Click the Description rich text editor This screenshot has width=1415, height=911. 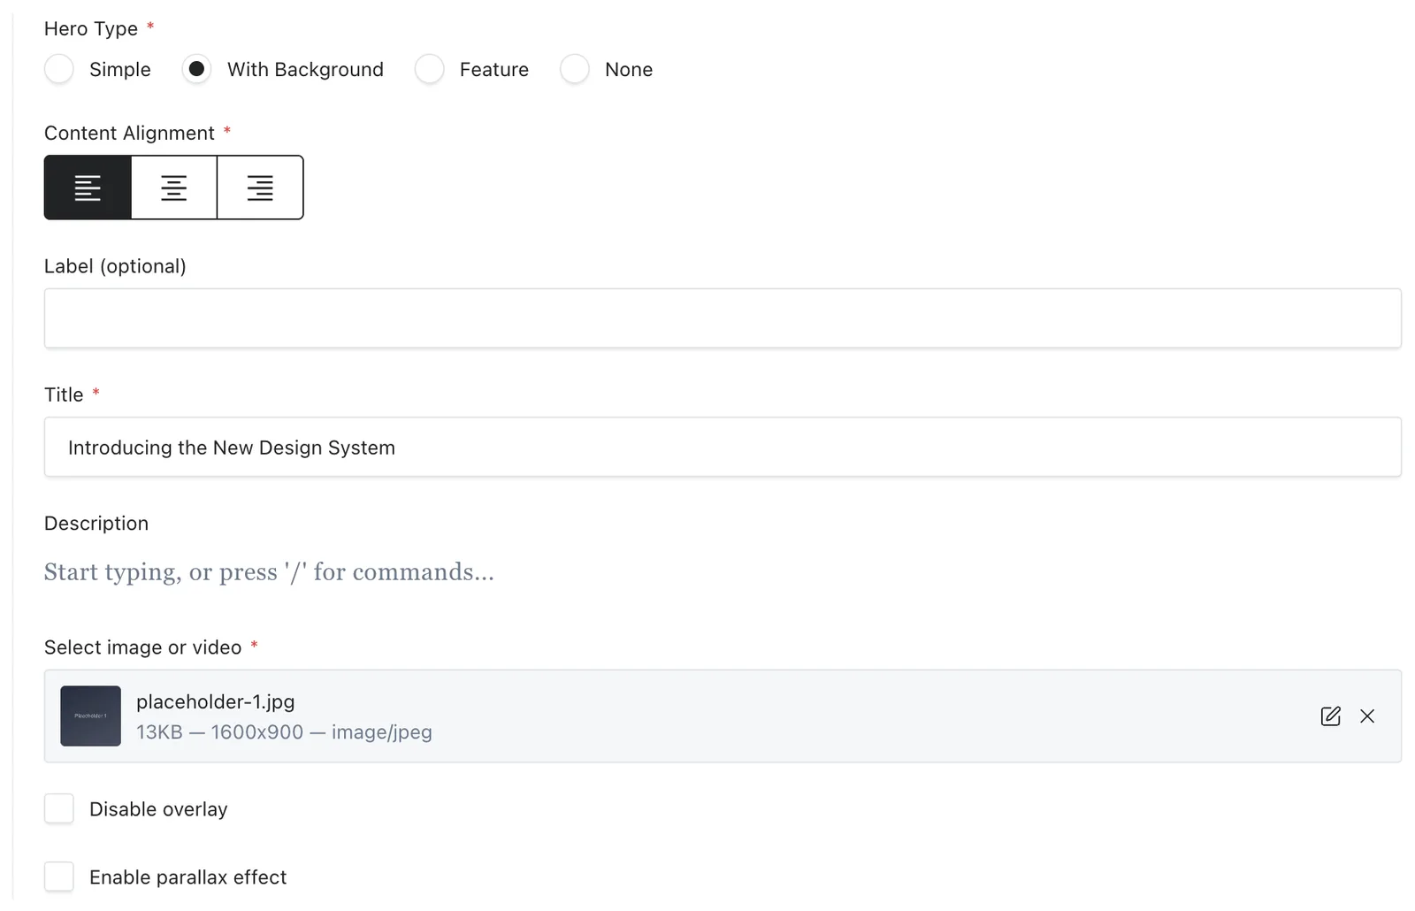point(723,572)
